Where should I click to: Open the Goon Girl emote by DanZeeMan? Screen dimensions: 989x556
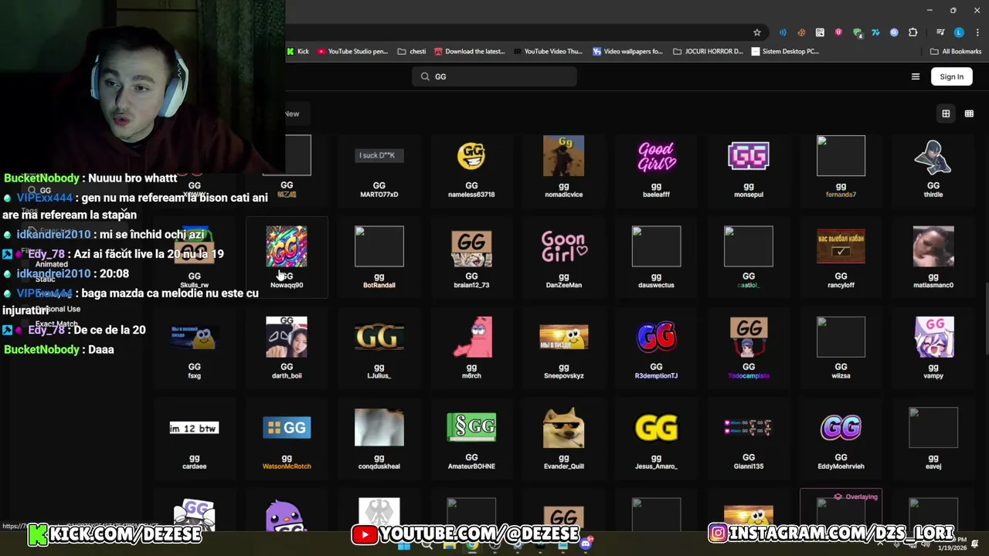[x=564, y=246]
